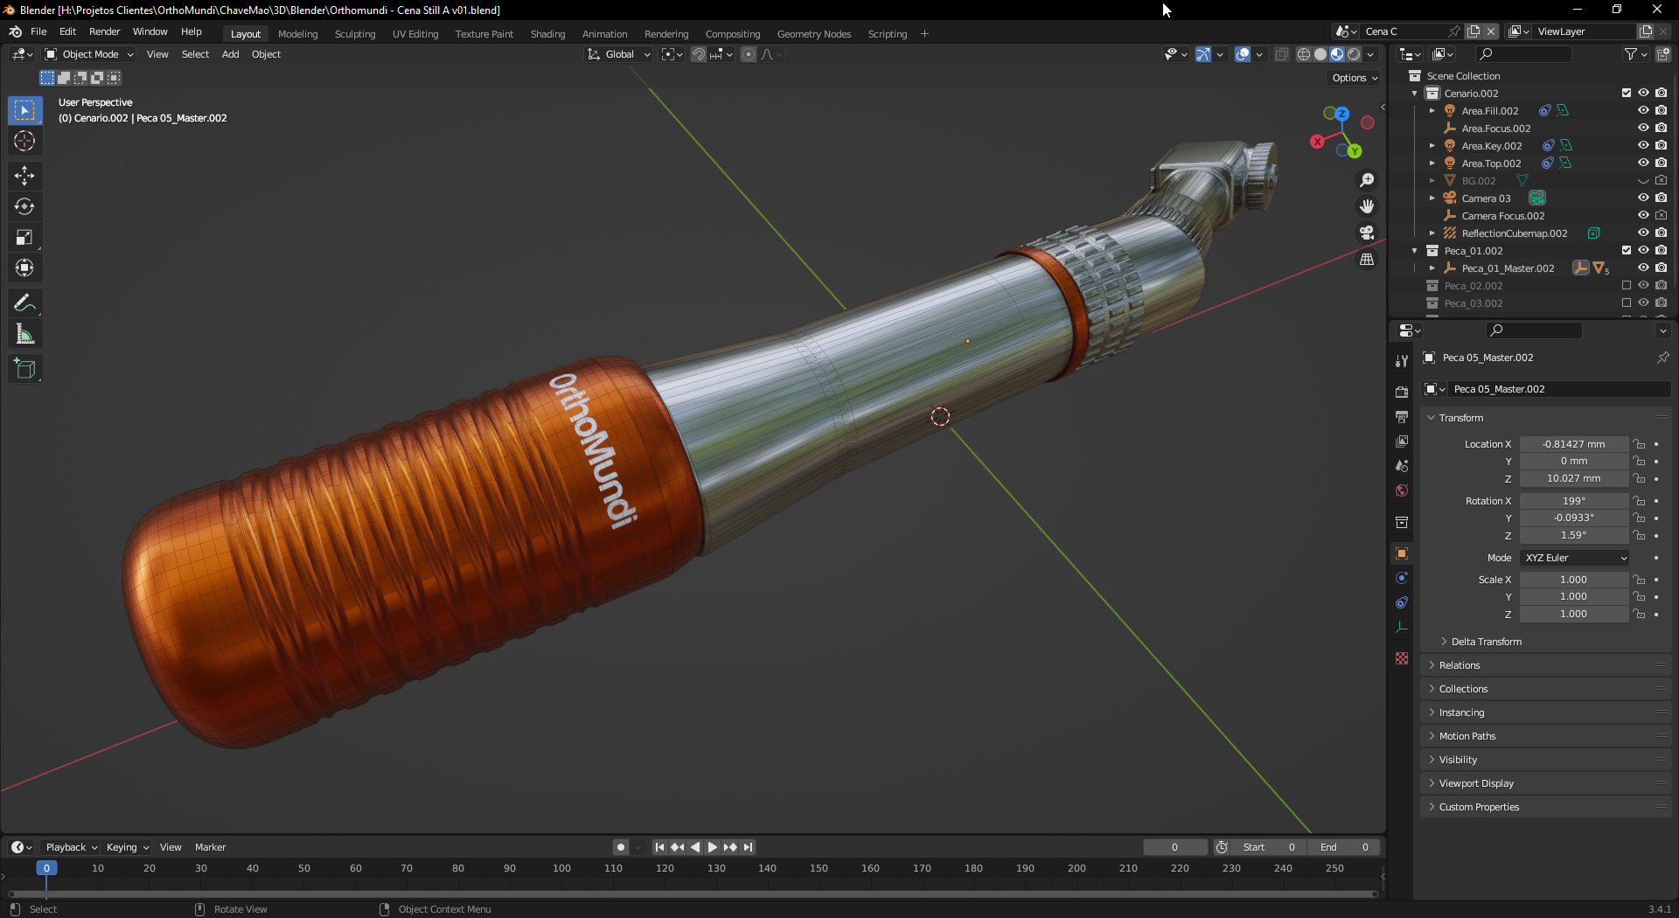This screenshot has width=1679, height=918.
Task: Click the Rotation X value slider
Action: tap(1573, 501)
